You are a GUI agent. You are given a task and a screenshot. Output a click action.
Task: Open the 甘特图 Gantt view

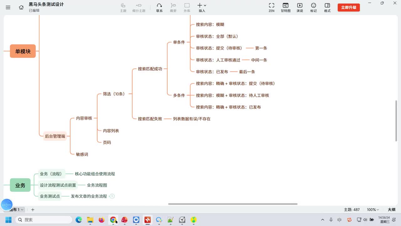[x=286, y=7]
